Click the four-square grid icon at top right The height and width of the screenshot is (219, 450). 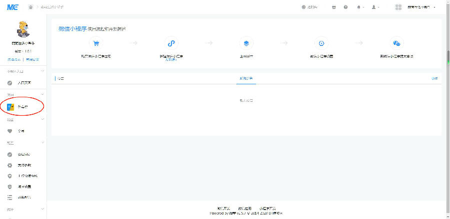[398, 7]
